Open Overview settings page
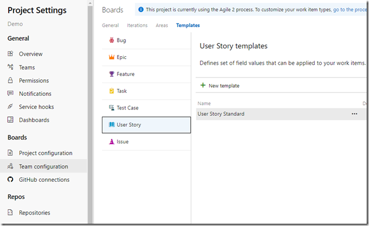This screenshot has height=226, width=369. coord(30,54)
